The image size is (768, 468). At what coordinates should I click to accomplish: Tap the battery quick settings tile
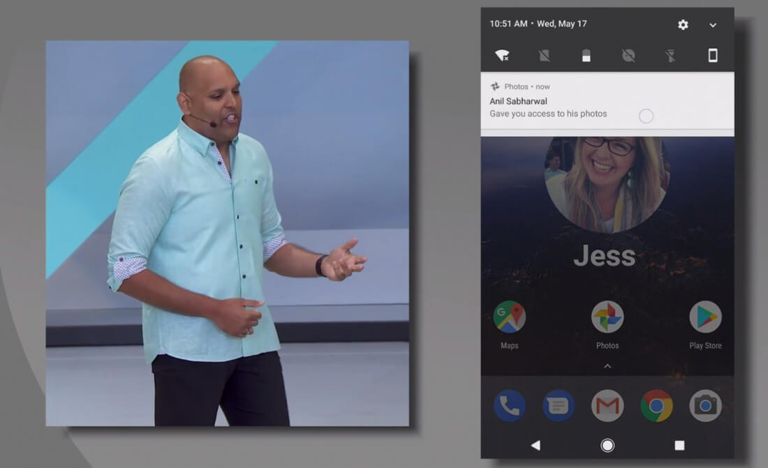click(x=586, y=55)
